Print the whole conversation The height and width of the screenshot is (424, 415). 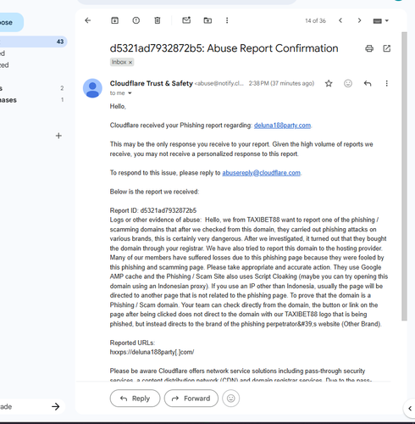369,48
